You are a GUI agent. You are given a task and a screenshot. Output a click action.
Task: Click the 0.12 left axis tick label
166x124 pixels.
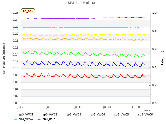pyautogui.click(x=16, y=61)
